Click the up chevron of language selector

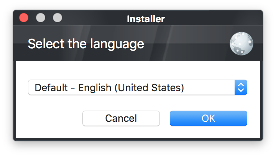241,85
